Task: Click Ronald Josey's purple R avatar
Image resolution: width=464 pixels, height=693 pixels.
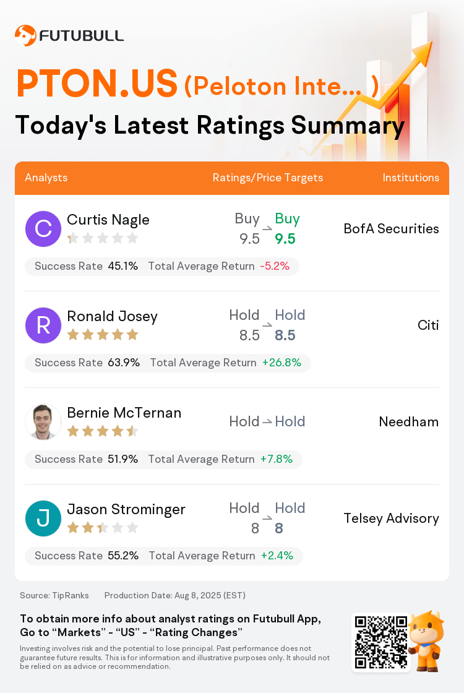Action: (43, 325)
